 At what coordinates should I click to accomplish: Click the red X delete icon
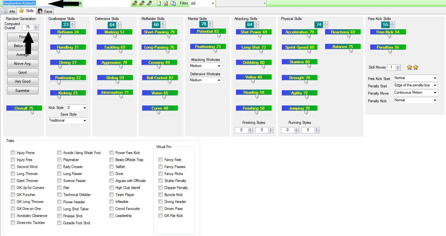coord(166,3)
